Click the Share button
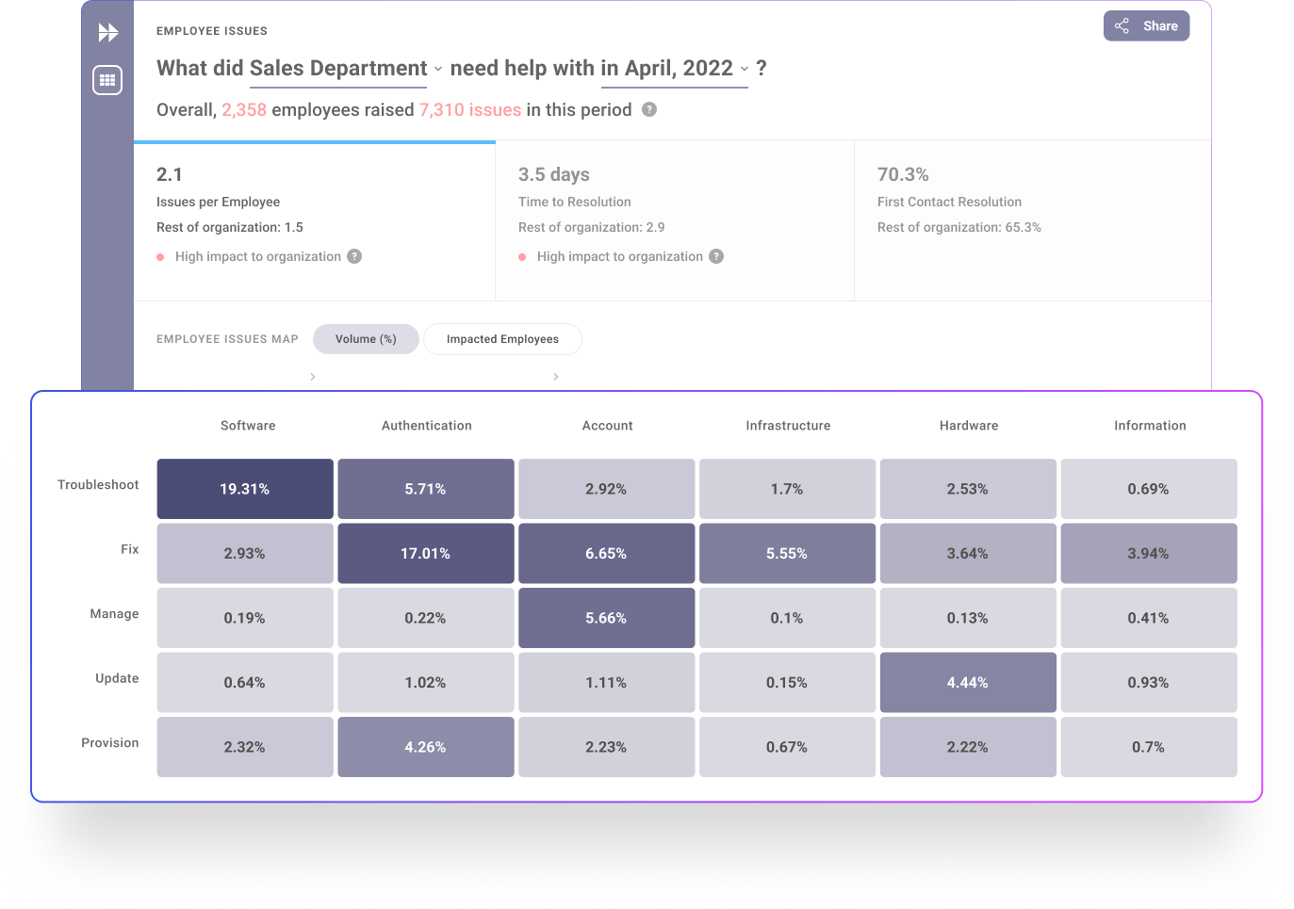This screenshot has height=909, width=1294. pos(1146,26)
